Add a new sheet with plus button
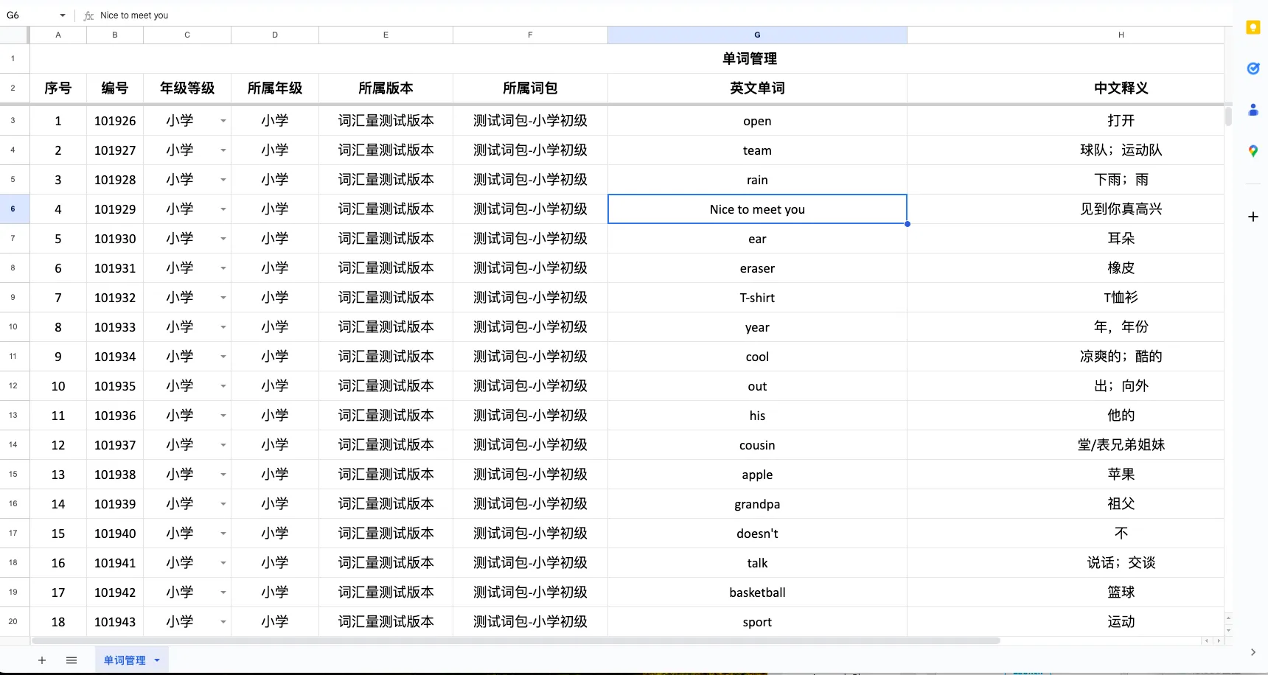1268x675 pixels. point(42,660)
